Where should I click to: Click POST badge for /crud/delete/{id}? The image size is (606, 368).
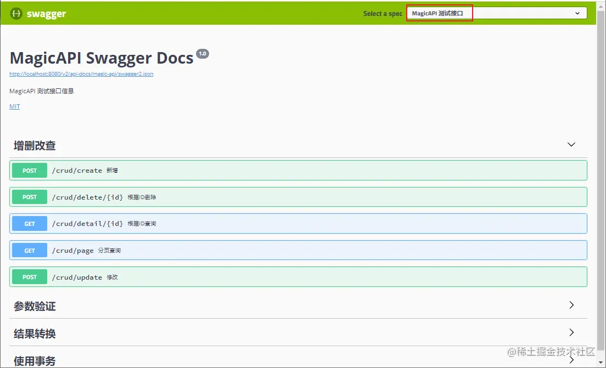coord(30,197)
